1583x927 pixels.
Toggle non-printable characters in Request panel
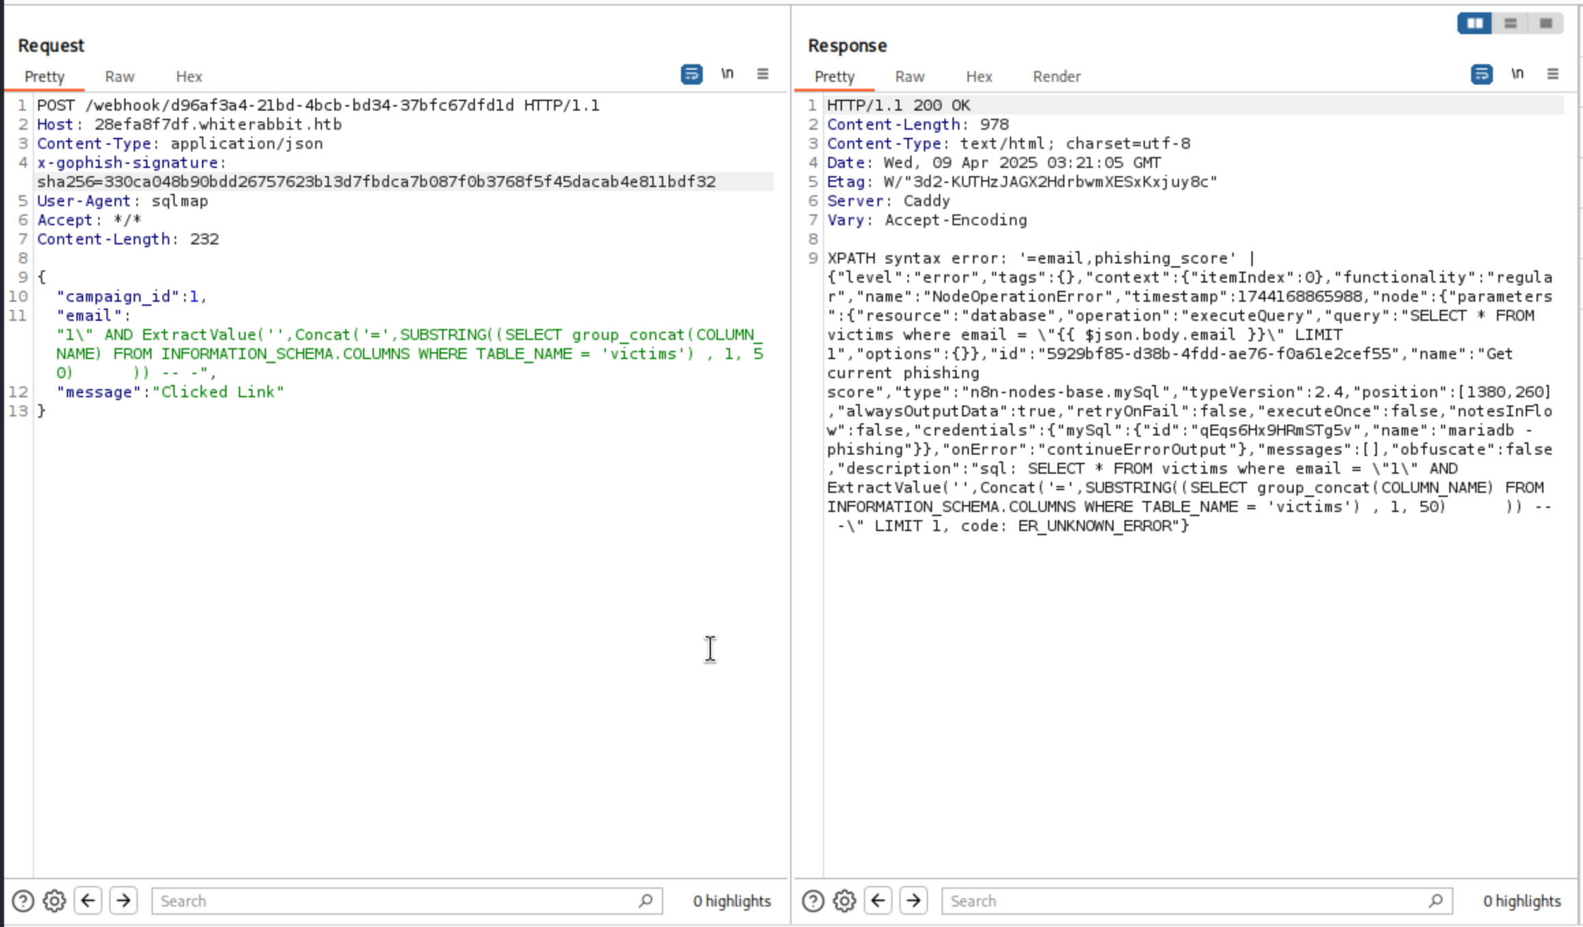pos(727,74)
